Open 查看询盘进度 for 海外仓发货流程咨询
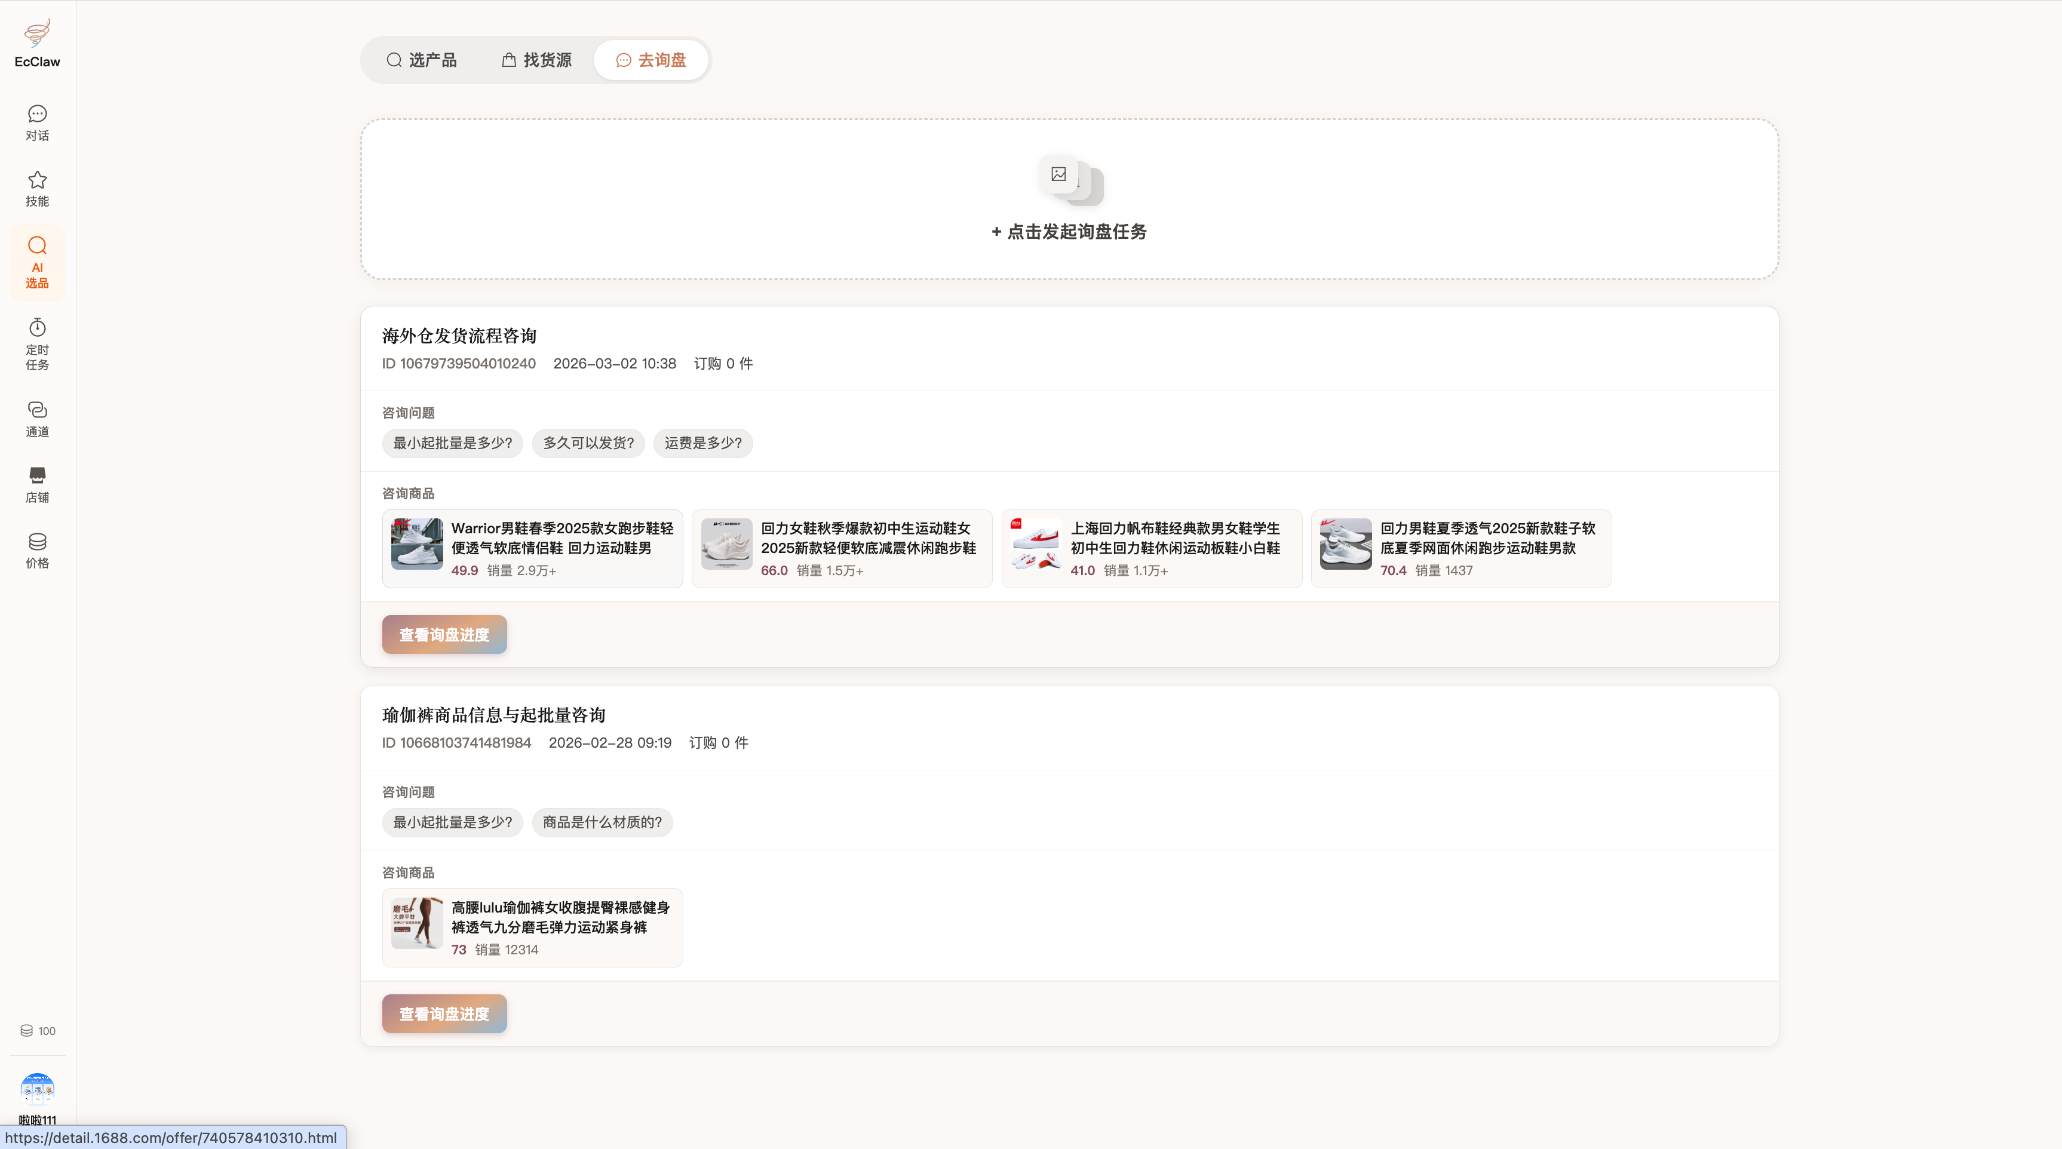 tap(443, 634)
